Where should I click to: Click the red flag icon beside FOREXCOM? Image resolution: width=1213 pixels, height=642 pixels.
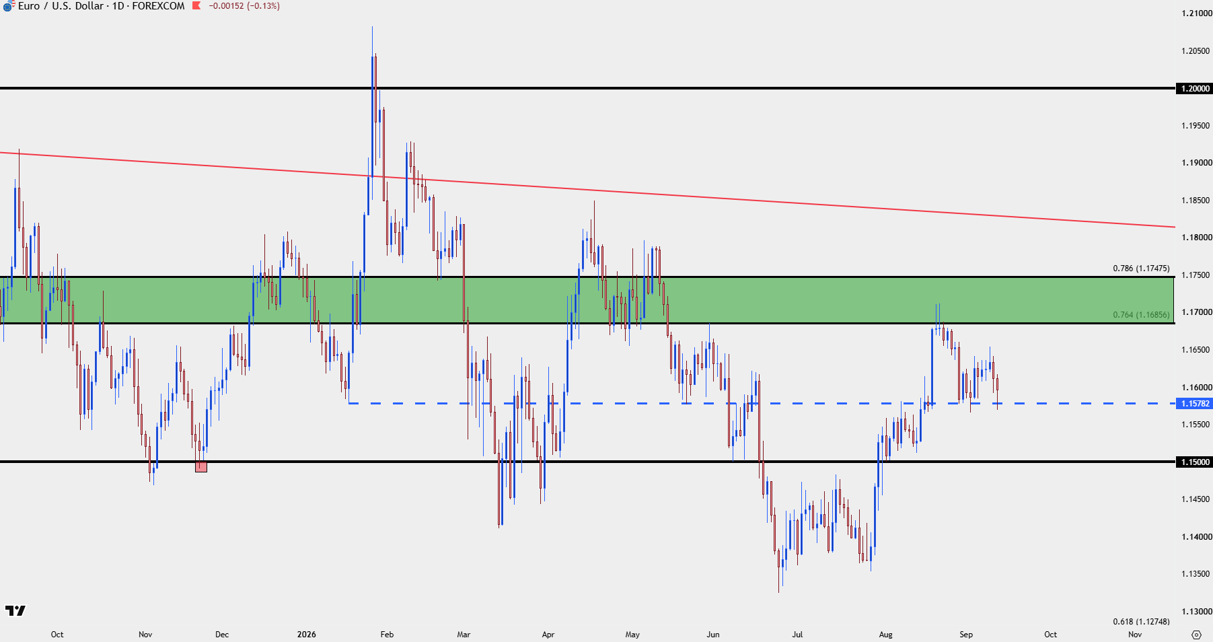(x=196, y=5)
